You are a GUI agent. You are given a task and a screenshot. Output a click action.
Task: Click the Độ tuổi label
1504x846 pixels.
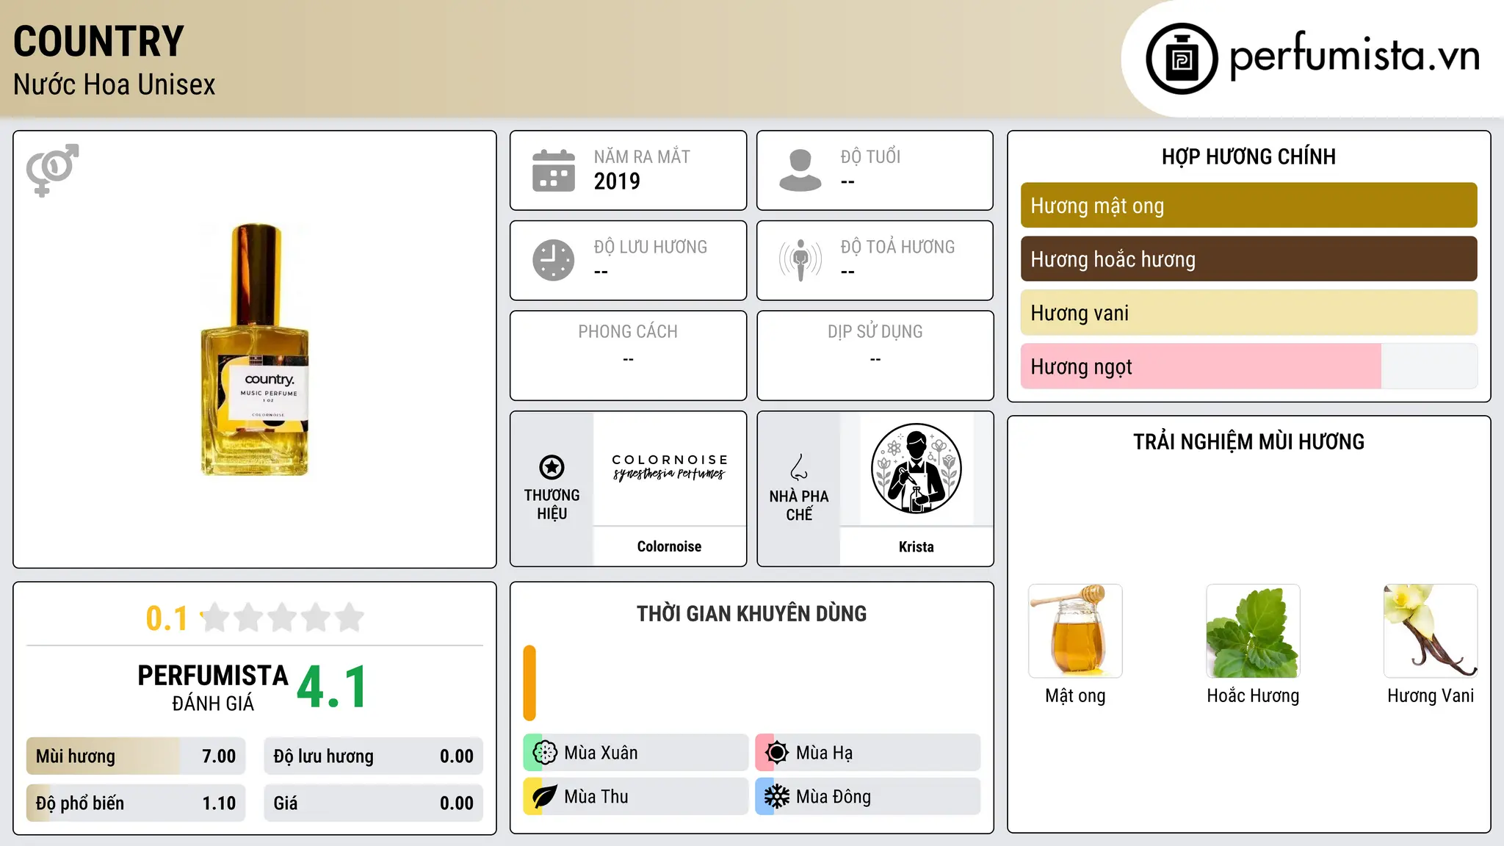pos(870,156)
